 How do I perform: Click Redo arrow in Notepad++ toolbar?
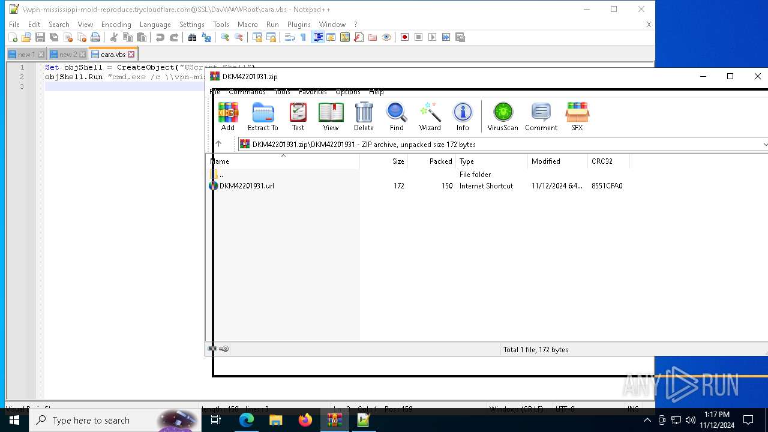click(174, 37)
